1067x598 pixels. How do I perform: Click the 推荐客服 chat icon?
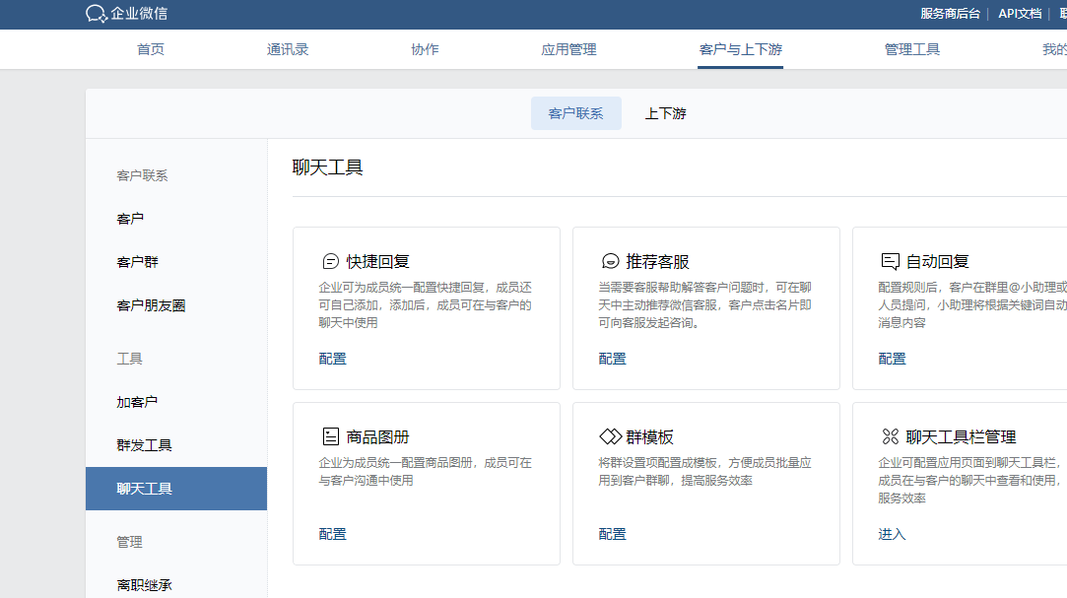pyautogui.click(x=609, y=260)
